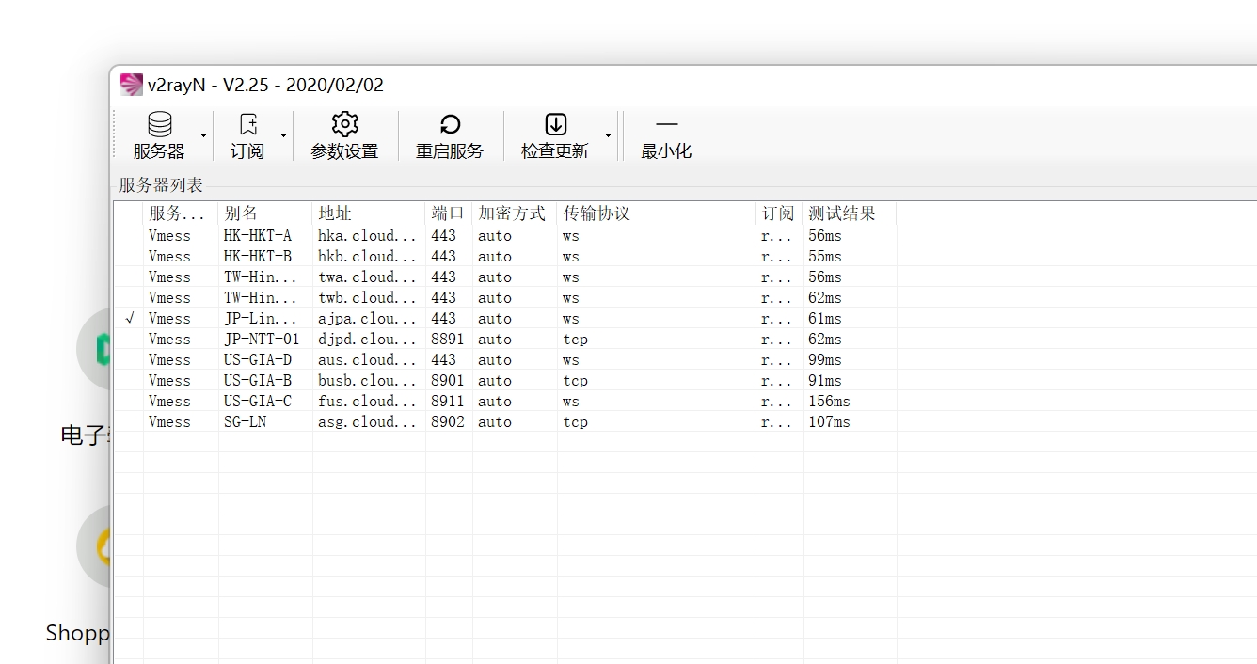This screenshot has height=664, width=1257.
Task: Expand the 服务器 dropdown arrow
Action: (x=204, y=136)
